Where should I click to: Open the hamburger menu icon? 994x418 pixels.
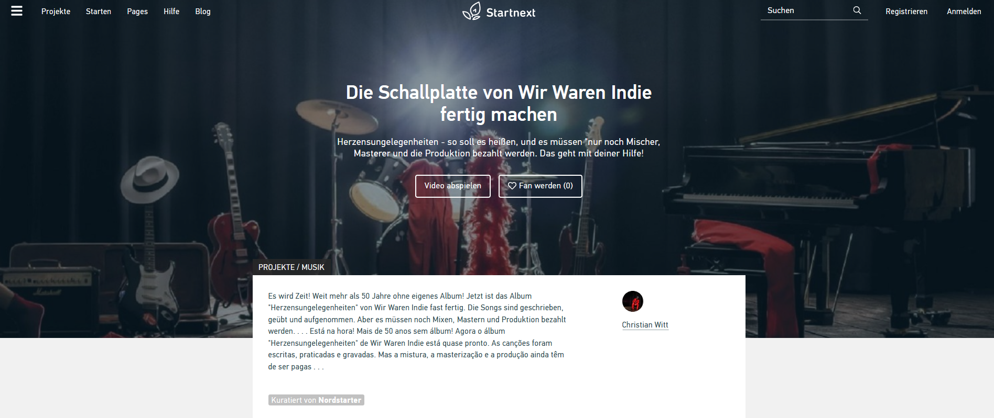[x=17, y=11]
